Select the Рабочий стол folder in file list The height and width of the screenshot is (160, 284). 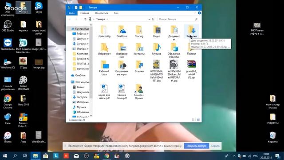(x=104, y=68)
